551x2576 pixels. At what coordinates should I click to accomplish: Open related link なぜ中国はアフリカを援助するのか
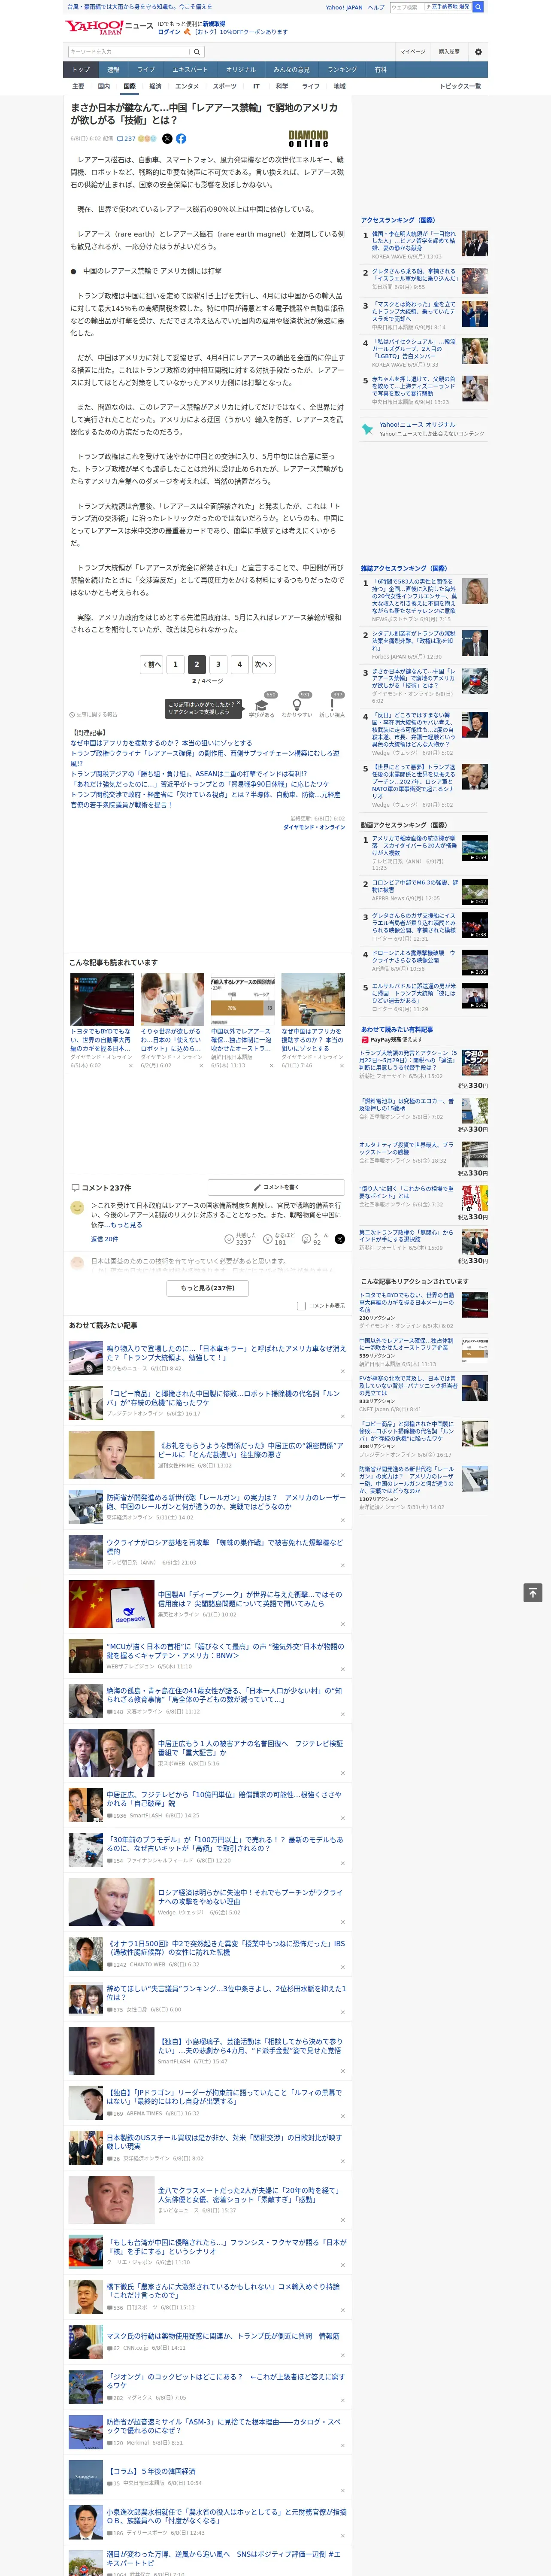(x=161, y=743)
